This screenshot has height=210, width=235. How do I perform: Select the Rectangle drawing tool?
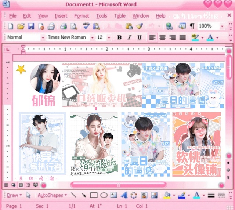tap(94, 195)
